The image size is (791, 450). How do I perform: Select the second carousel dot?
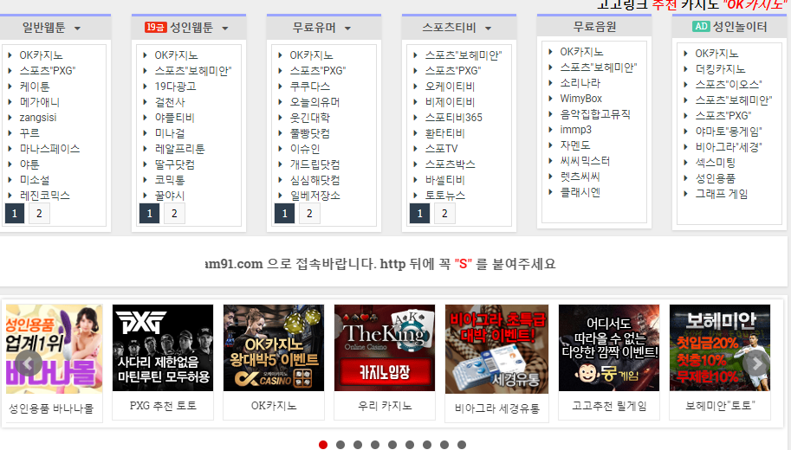click(340, 445)
